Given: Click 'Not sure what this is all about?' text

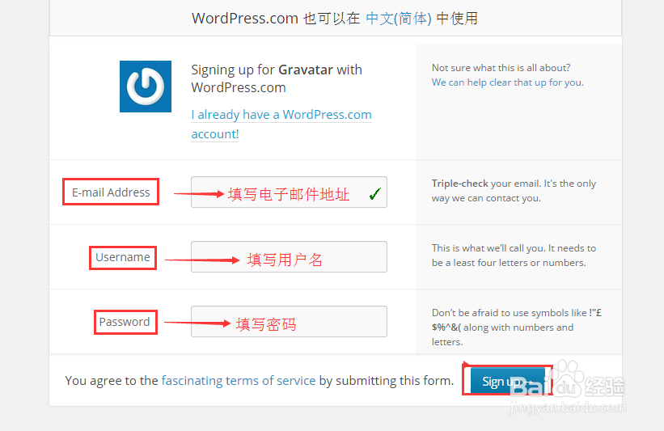Looking at the screenshot, I should (501, 68).
